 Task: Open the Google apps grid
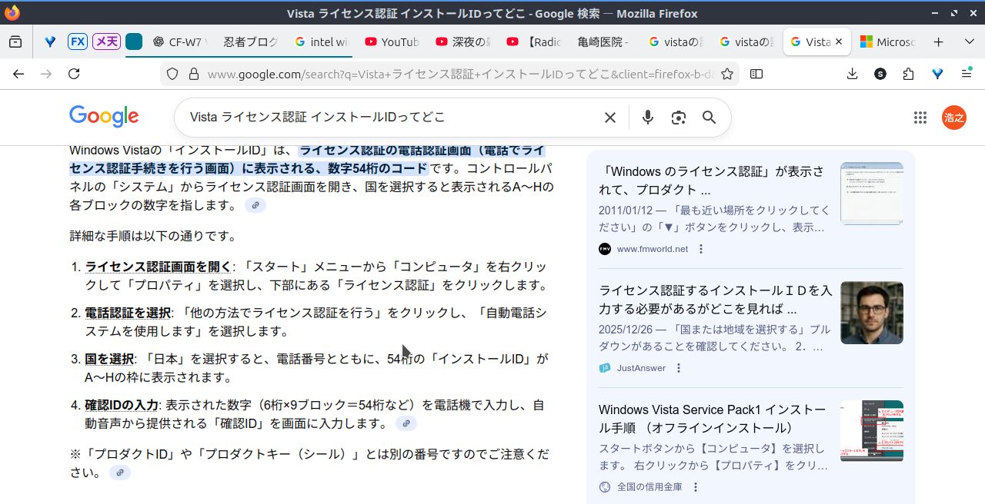tap(920, 118)
